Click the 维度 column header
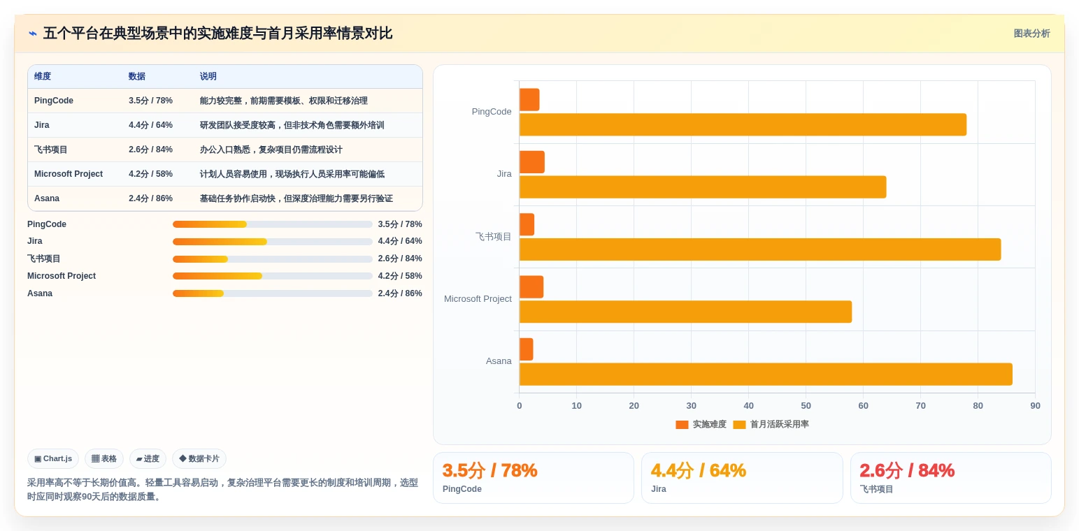This screenshot has width=1079, height=531. click(43, 76)
